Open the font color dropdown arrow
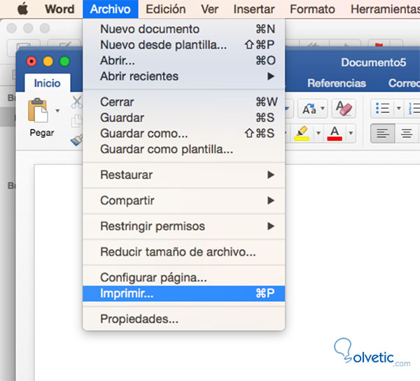420x381 pixels. click(x=351, y=133)
